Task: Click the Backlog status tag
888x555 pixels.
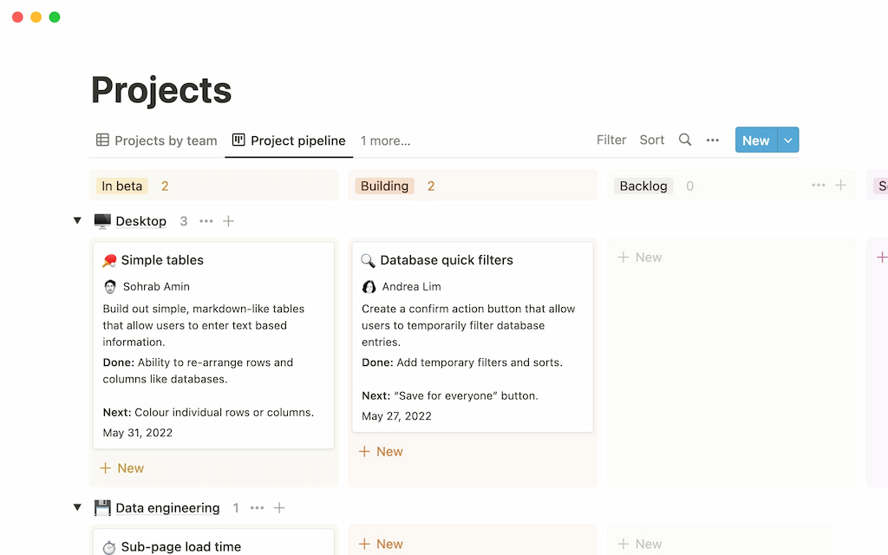Action: pos(643,186)
